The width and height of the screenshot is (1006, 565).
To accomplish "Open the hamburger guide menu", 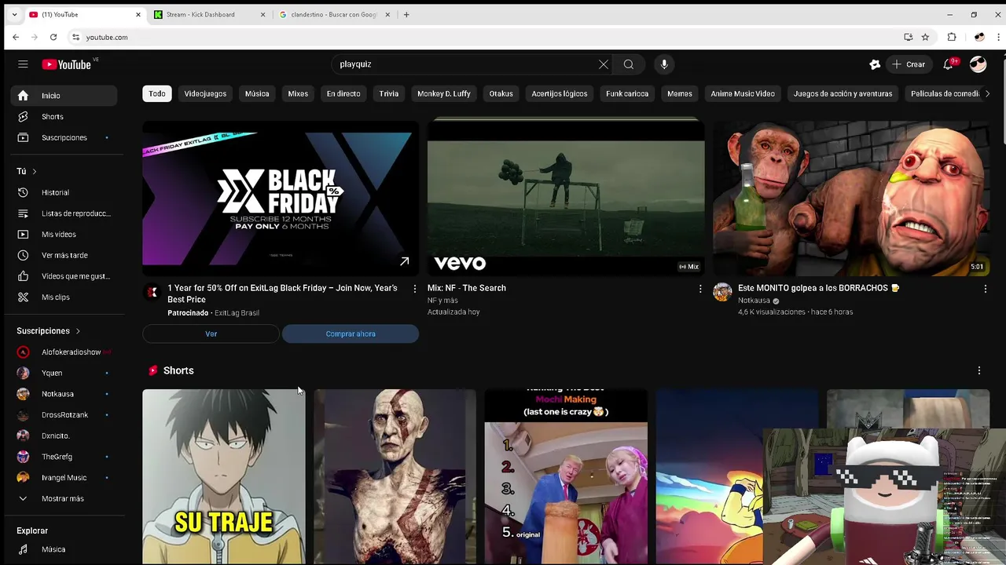I will point(23,64).
